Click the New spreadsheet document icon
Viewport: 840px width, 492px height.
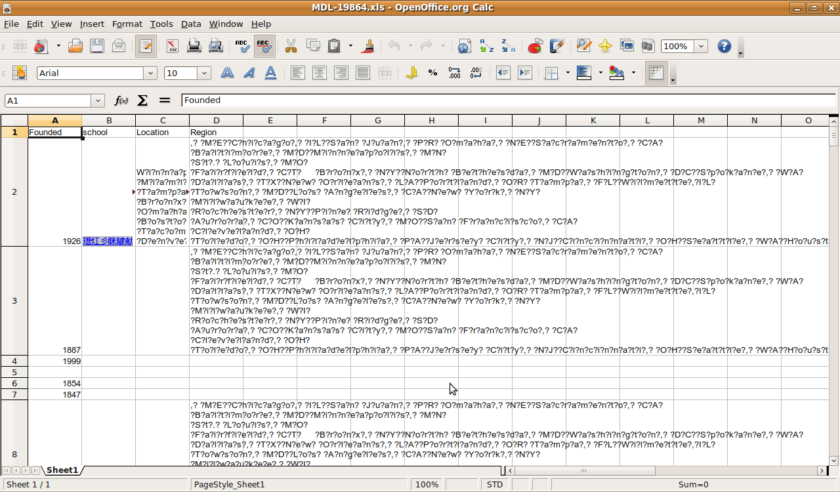(20, 46)
